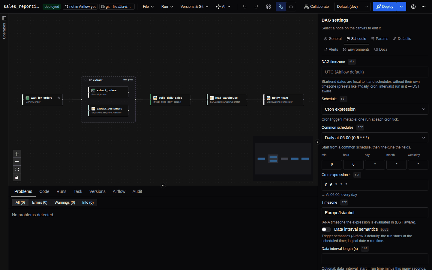The width and height of the screenshot is (432, 270).
Task: Open the Versions & Git menu
Action: point(194,7)
